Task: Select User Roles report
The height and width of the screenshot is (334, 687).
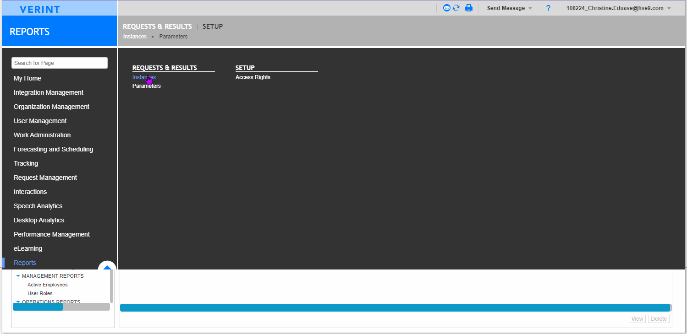Action: click(x=40, y=293)
